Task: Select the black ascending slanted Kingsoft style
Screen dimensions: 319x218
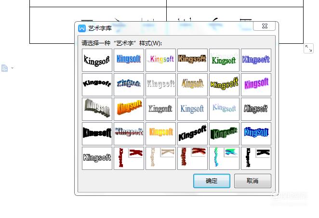Action: (x=192, y=134)
